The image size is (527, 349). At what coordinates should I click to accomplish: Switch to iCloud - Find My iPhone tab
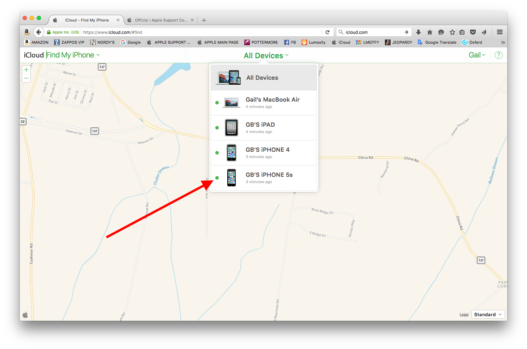pyautogui.click(x=87, y=20)
